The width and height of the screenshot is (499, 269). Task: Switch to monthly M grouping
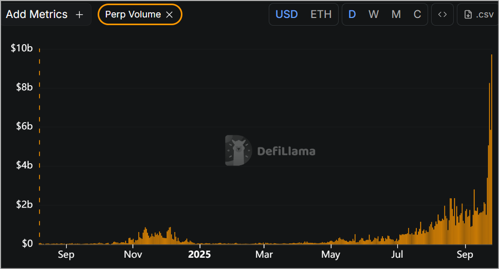click(396, 14)
